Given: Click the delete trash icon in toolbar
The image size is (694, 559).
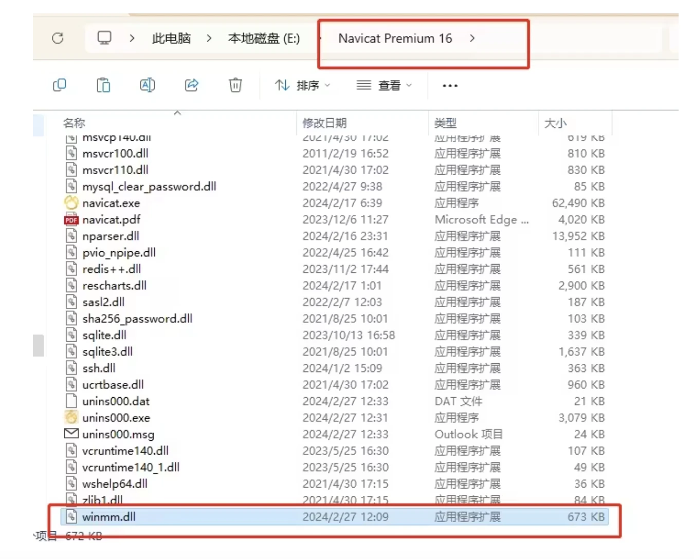Looking at the screenshot, I should (235, 85).
